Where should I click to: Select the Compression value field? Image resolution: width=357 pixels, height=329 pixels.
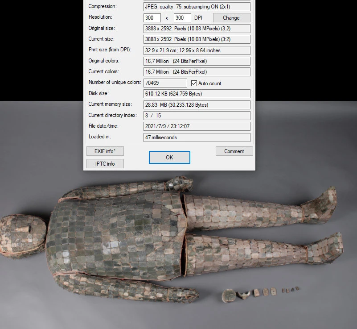point(197,7)
